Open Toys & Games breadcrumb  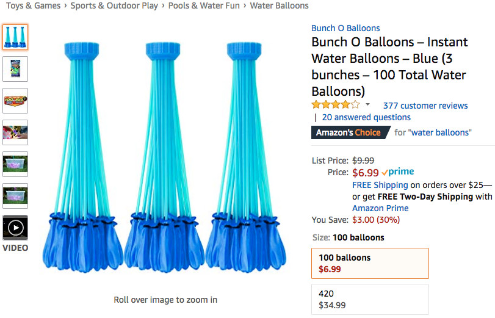pyautogui.click(x=33, y=6)
